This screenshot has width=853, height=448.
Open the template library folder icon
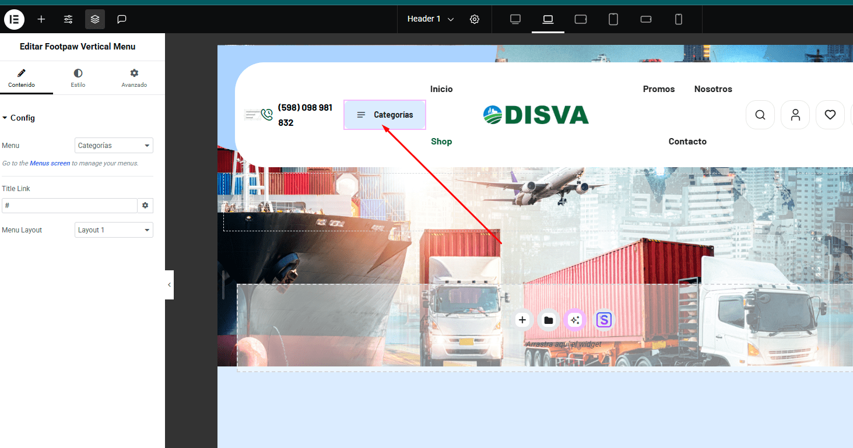(x=548, y=320)
